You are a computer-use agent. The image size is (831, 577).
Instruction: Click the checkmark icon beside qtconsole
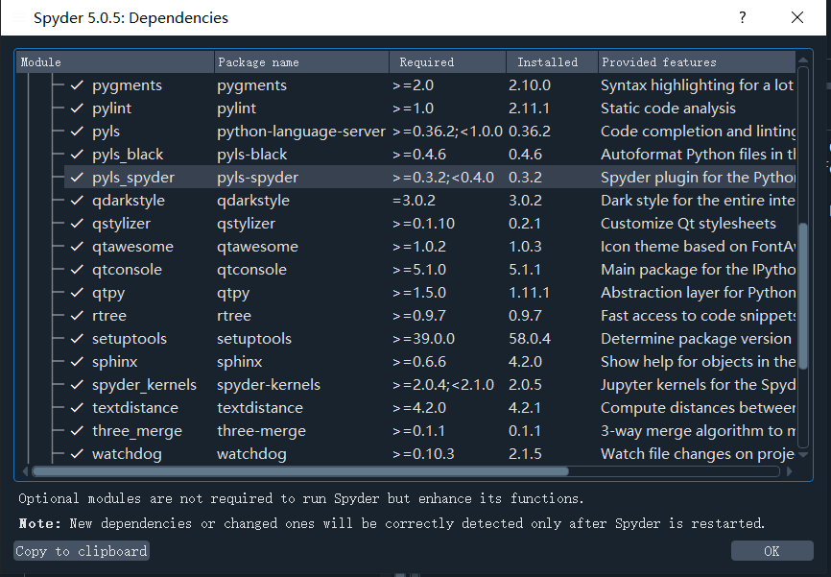coord(78,270)
